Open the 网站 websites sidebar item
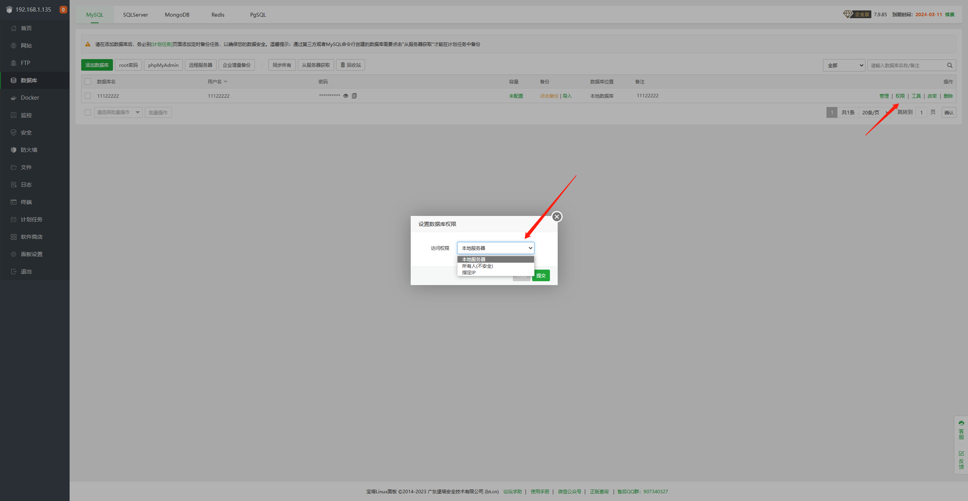The width and height of the screenshot is (968, 501). point(35,46)
